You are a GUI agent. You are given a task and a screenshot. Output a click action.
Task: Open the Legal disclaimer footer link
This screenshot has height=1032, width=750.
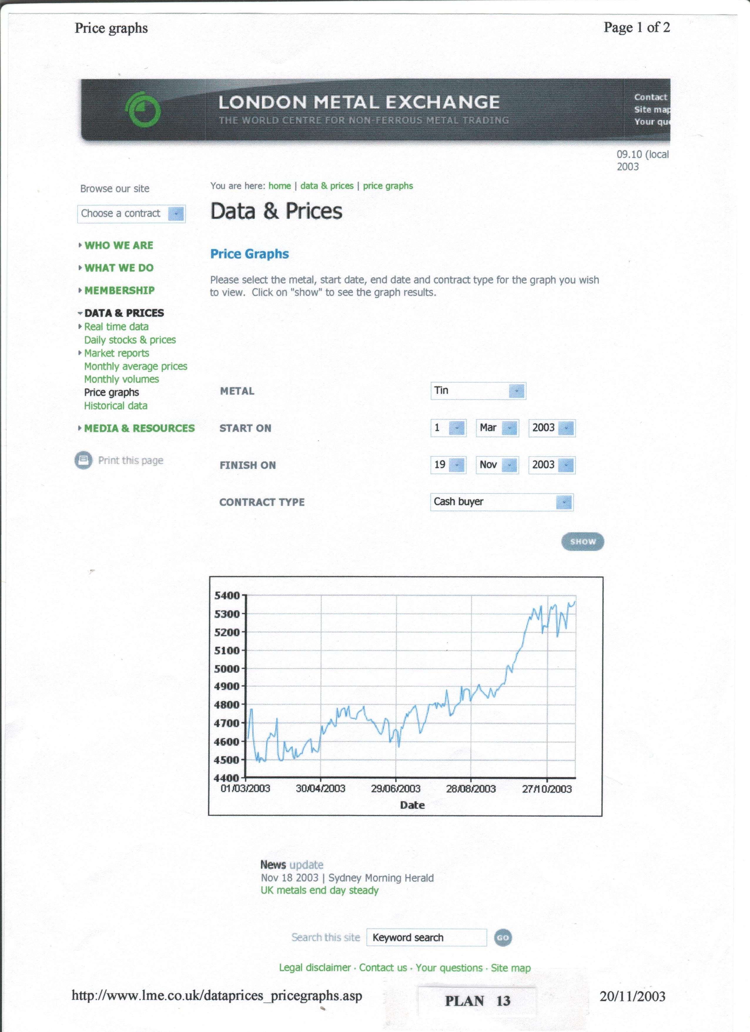tap(315, 968)
